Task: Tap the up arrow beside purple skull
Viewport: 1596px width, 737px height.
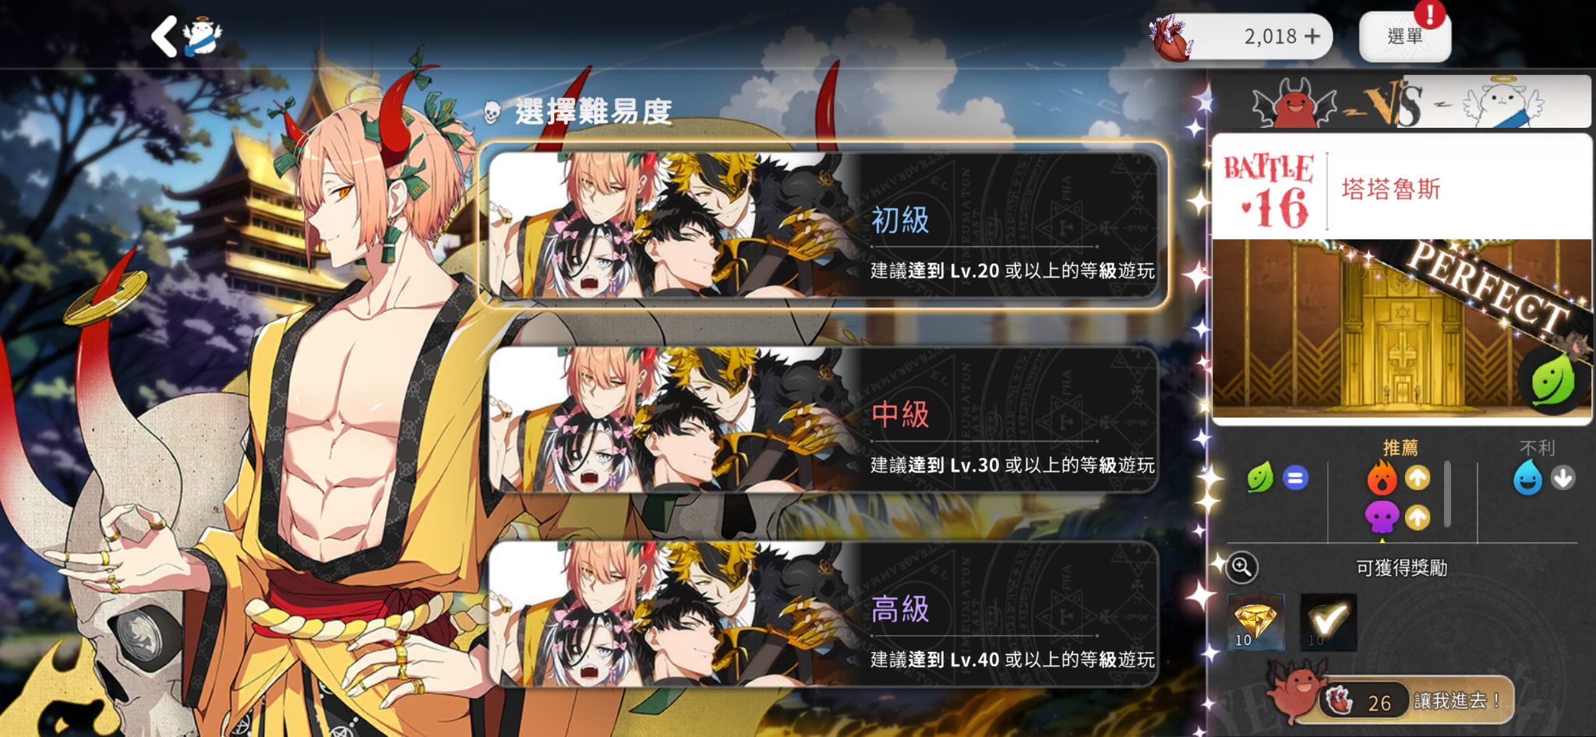Action: point(1418,517)
